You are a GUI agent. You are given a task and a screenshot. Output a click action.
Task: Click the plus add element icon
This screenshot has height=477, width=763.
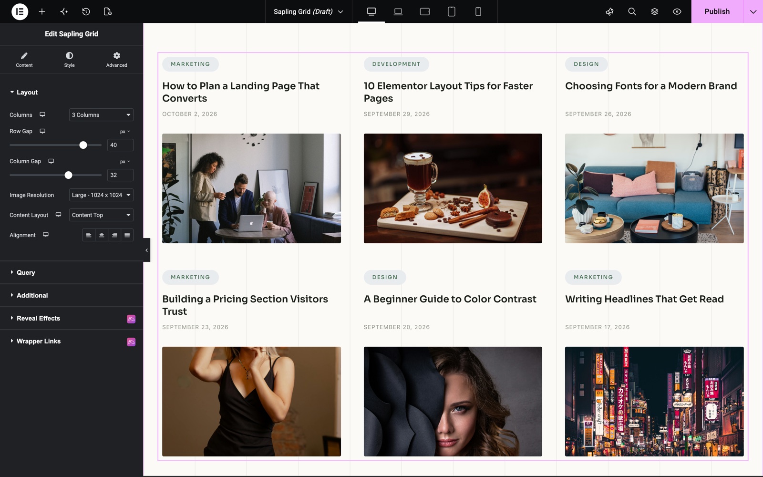point(42,11)
